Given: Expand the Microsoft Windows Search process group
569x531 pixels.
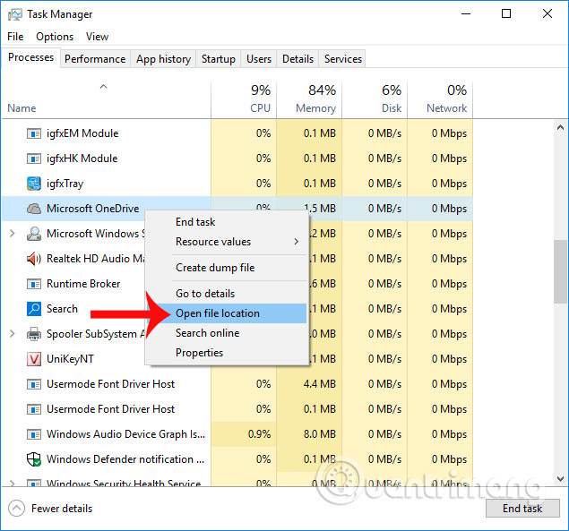Looking at the screenshot, I should (x=12, y=234).
